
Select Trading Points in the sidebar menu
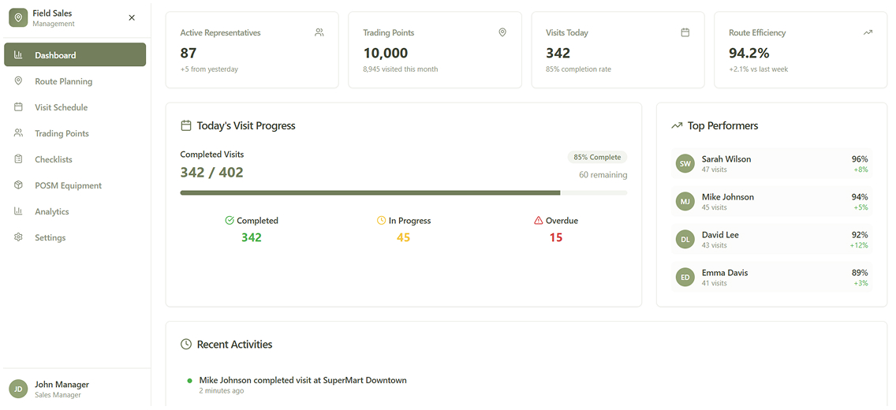[62, 133]
